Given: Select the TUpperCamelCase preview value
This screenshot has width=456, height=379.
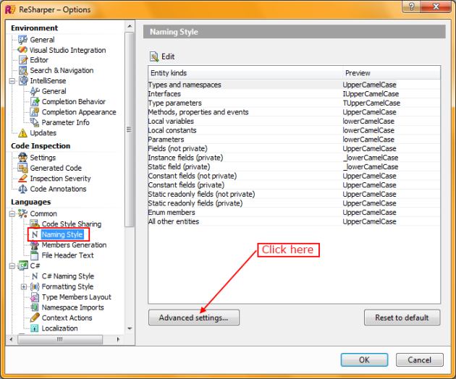Looking at the screenshot, I should pos(371,103).
